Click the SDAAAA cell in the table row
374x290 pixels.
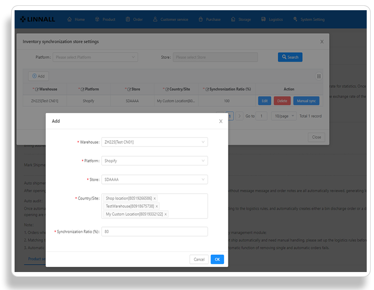(132, 101)
